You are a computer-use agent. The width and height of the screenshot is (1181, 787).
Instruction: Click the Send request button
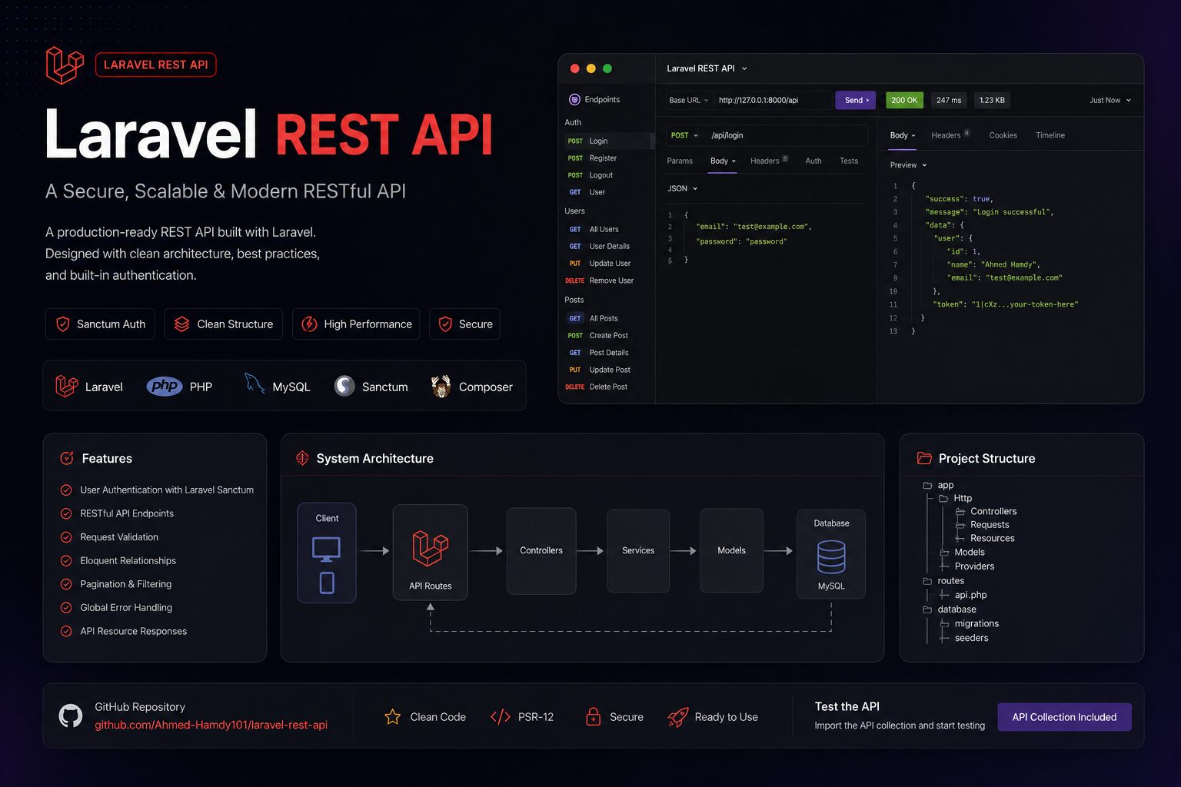856,100
